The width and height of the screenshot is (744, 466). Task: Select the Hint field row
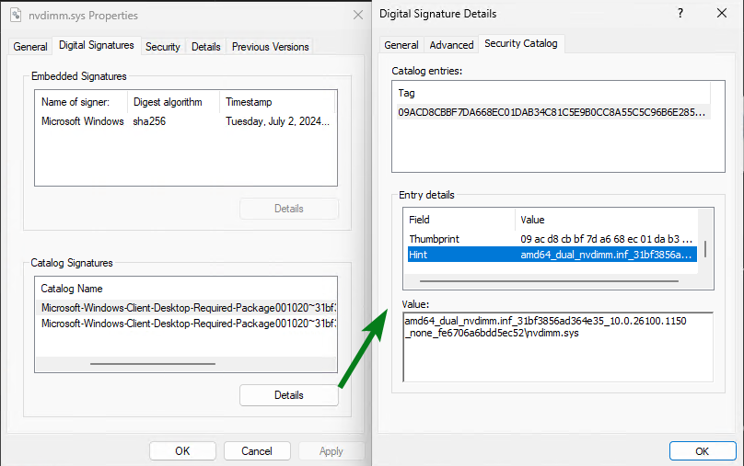tap(552, 255)
